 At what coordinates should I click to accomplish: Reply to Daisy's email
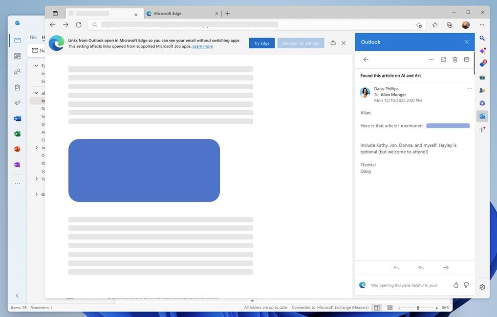(x=396, y=268)
